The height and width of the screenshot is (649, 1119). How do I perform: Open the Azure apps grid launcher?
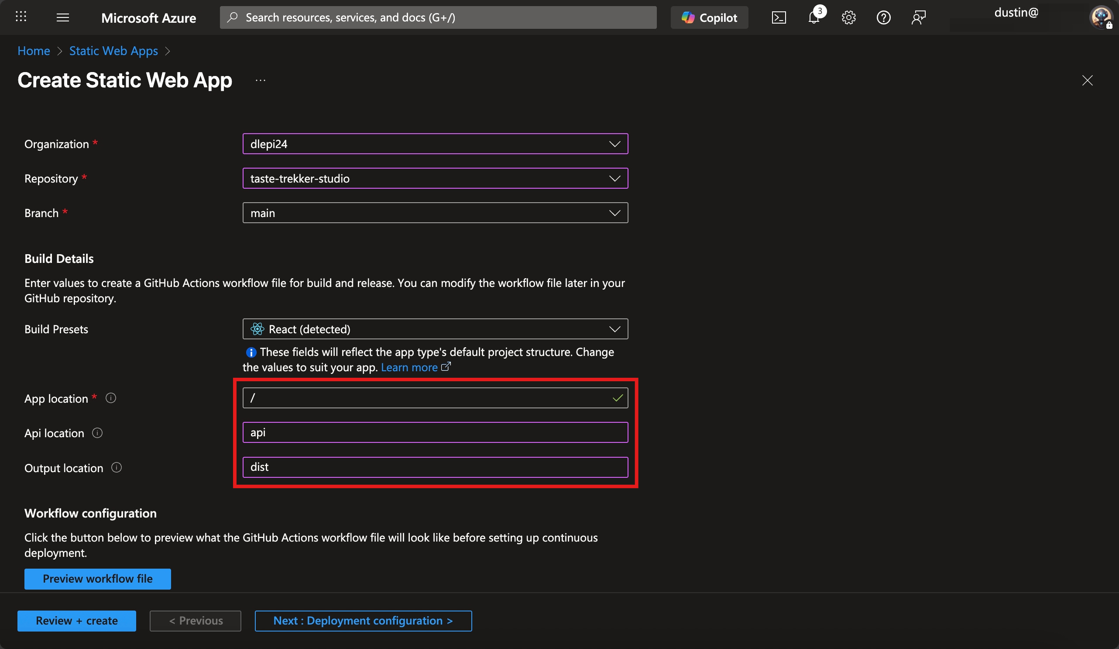tap(21, 17)
